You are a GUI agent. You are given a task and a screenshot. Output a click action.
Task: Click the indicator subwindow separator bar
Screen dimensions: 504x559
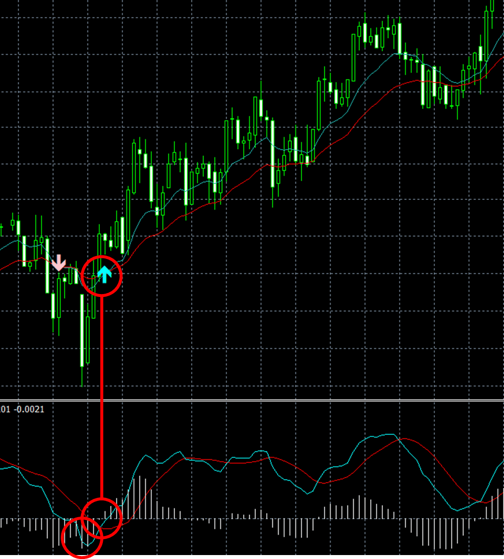tap(247, 401)
